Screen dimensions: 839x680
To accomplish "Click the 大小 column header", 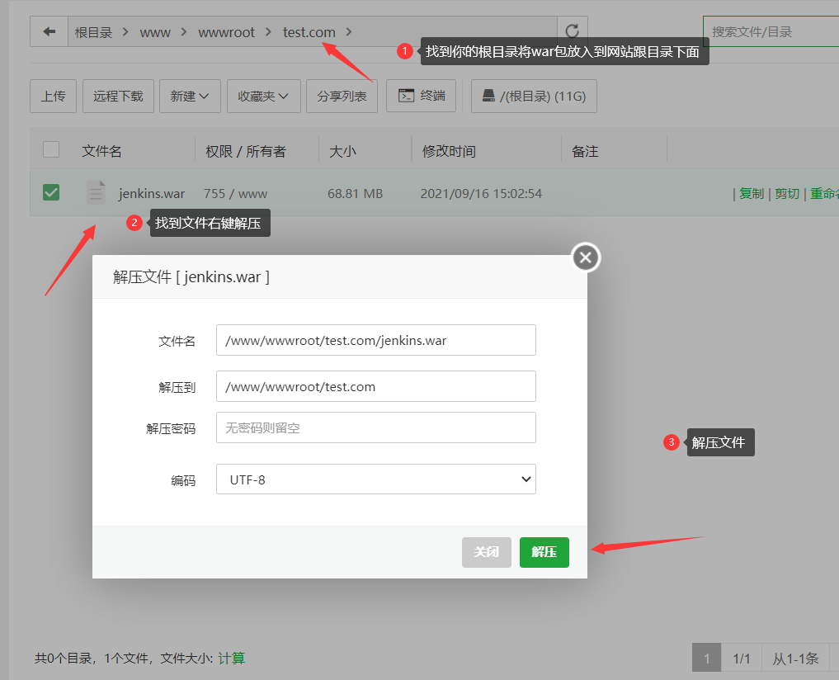I will 342,151.
